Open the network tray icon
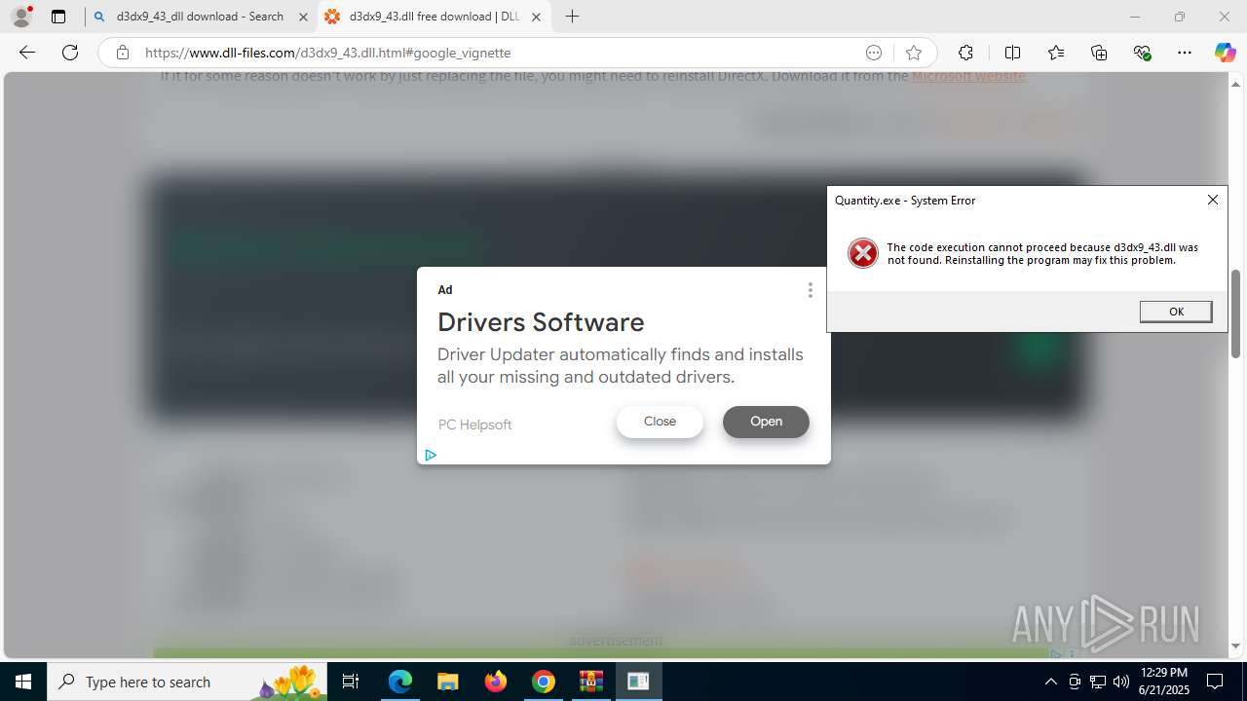Viewport: 1247px width, 701px height. point(1098,682)
